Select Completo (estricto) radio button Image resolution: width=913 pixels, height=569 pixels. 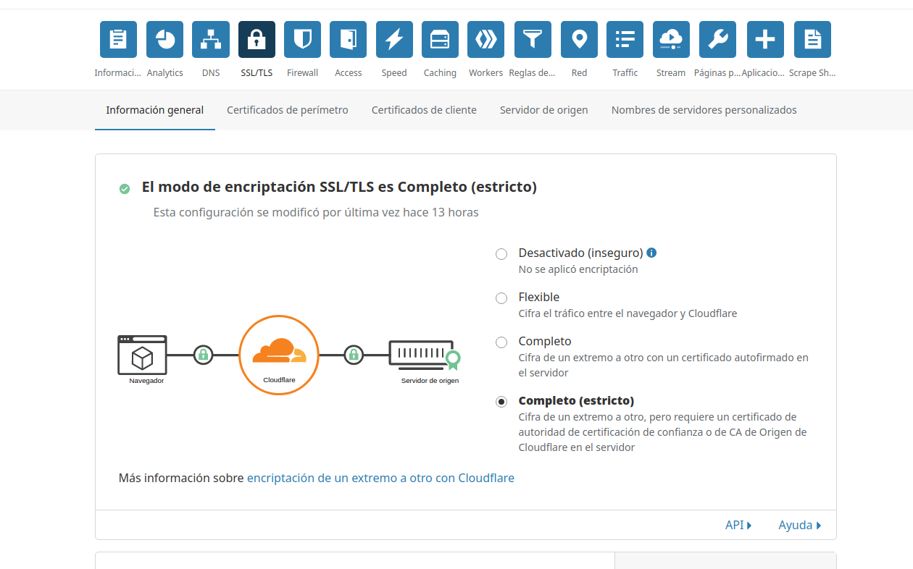pos(501,402)
